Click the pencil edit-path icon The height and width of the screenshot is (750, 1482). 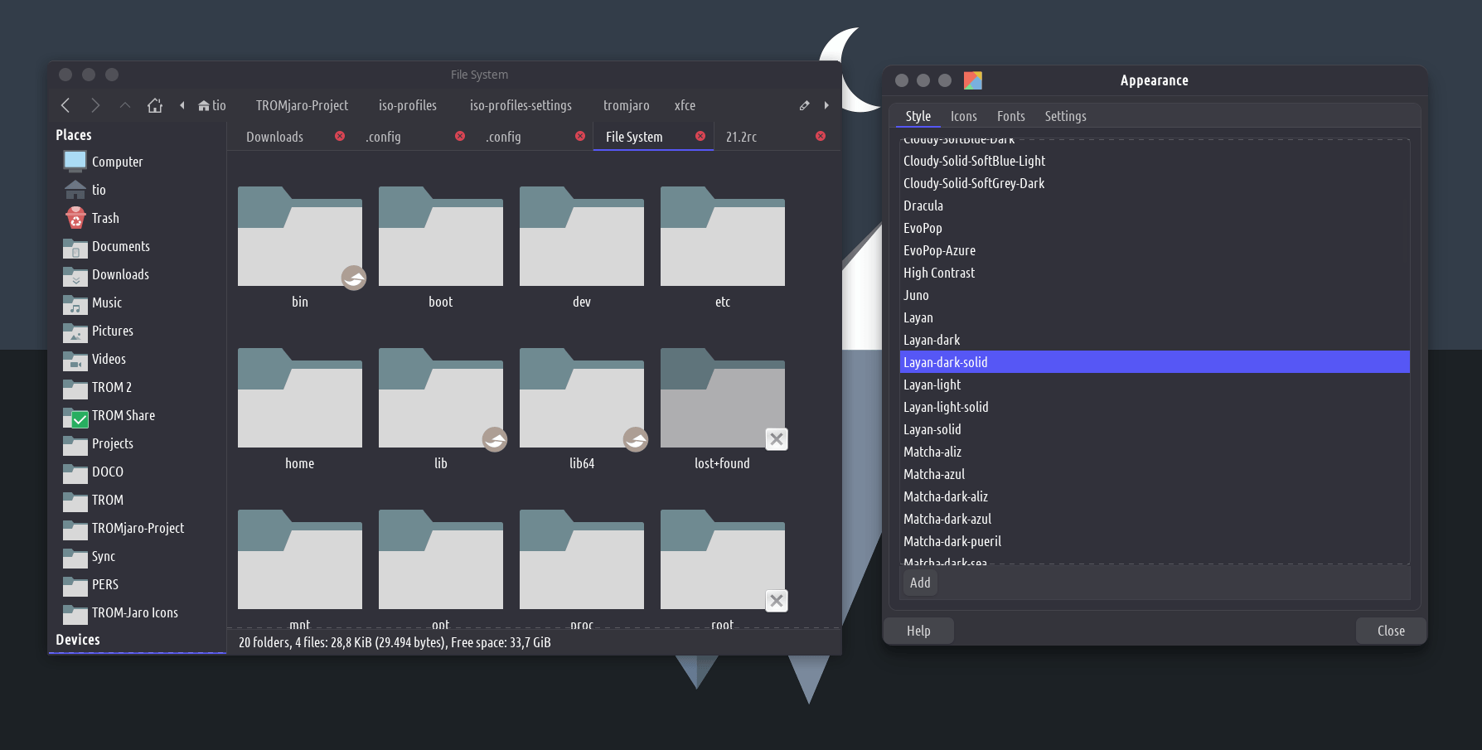804,105
